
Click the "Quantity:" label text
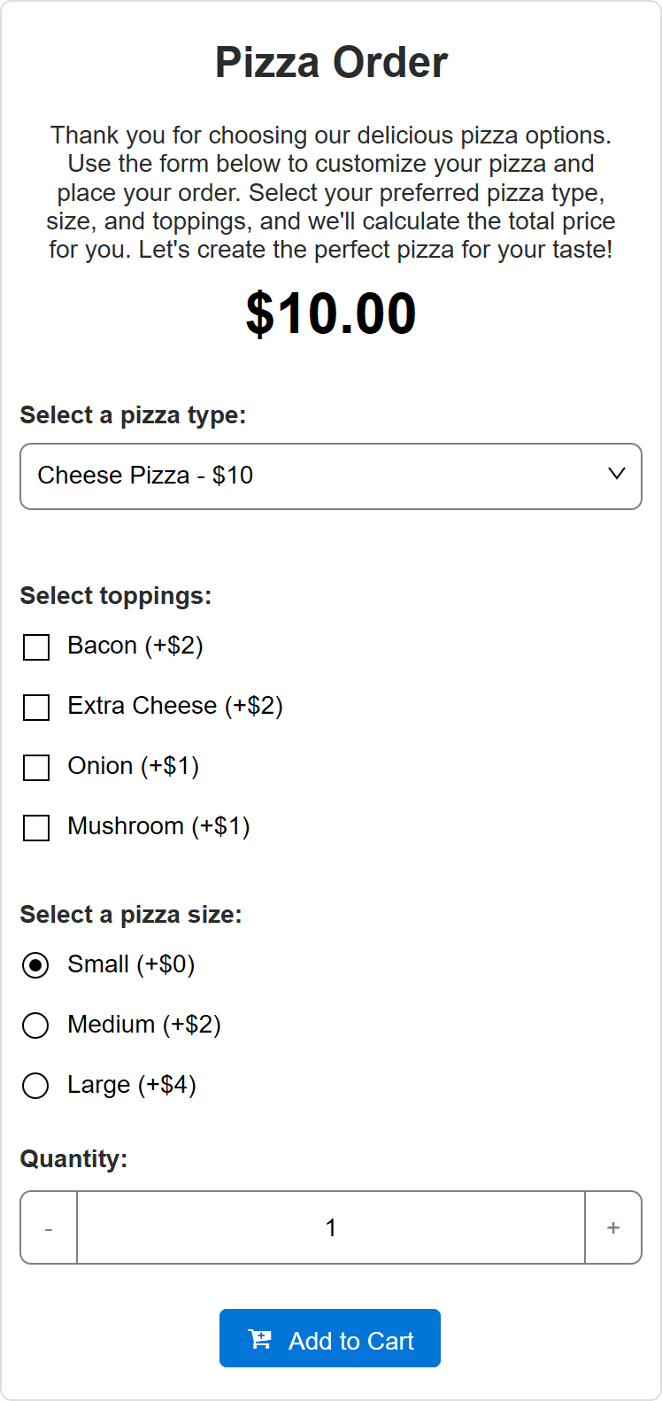click(73, 1159)
